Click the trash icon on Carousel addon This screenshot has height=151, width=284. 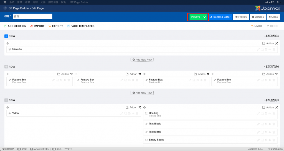(274, 49)
